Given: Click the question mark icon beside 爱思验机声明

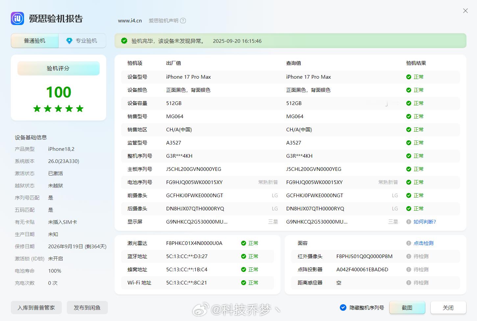Looking at the screenshot, I should tap(183, 21).
